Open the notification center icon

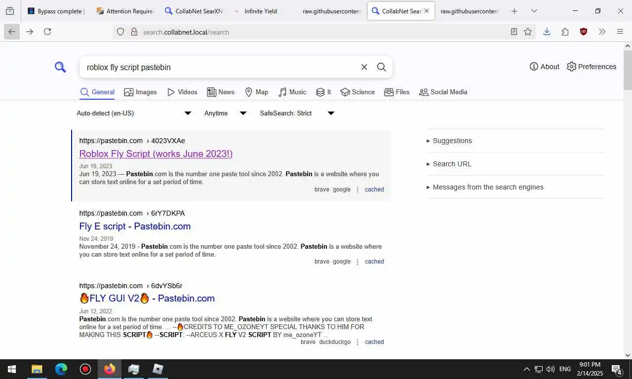(616, 369)
